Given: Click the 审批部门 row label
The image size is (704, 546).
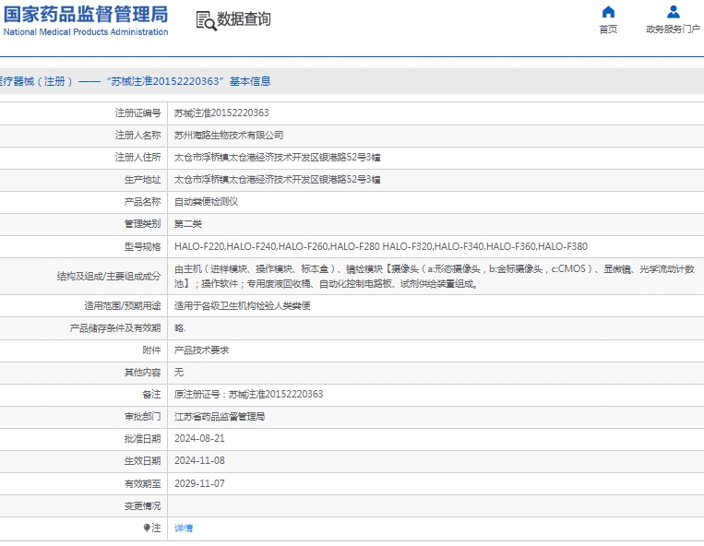Looking at the screenshot, I should pos(142,416).
